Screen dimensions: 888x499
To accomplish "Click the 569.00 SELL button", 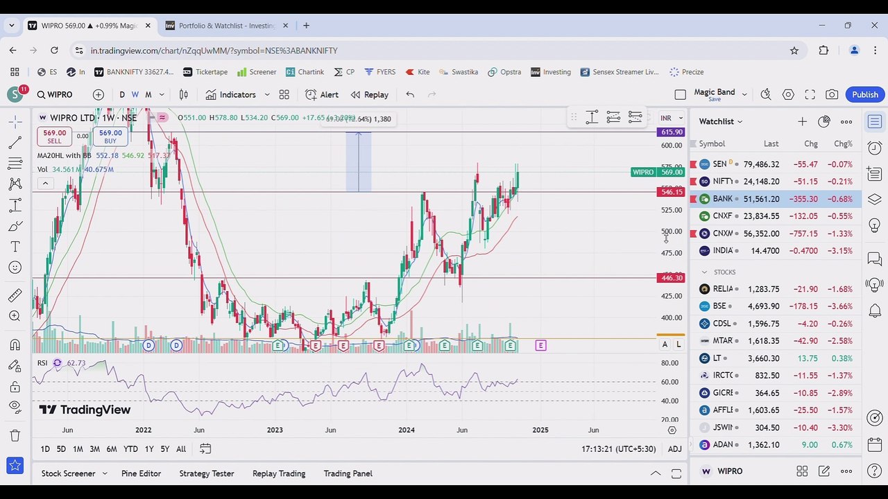I will [54, 136].
